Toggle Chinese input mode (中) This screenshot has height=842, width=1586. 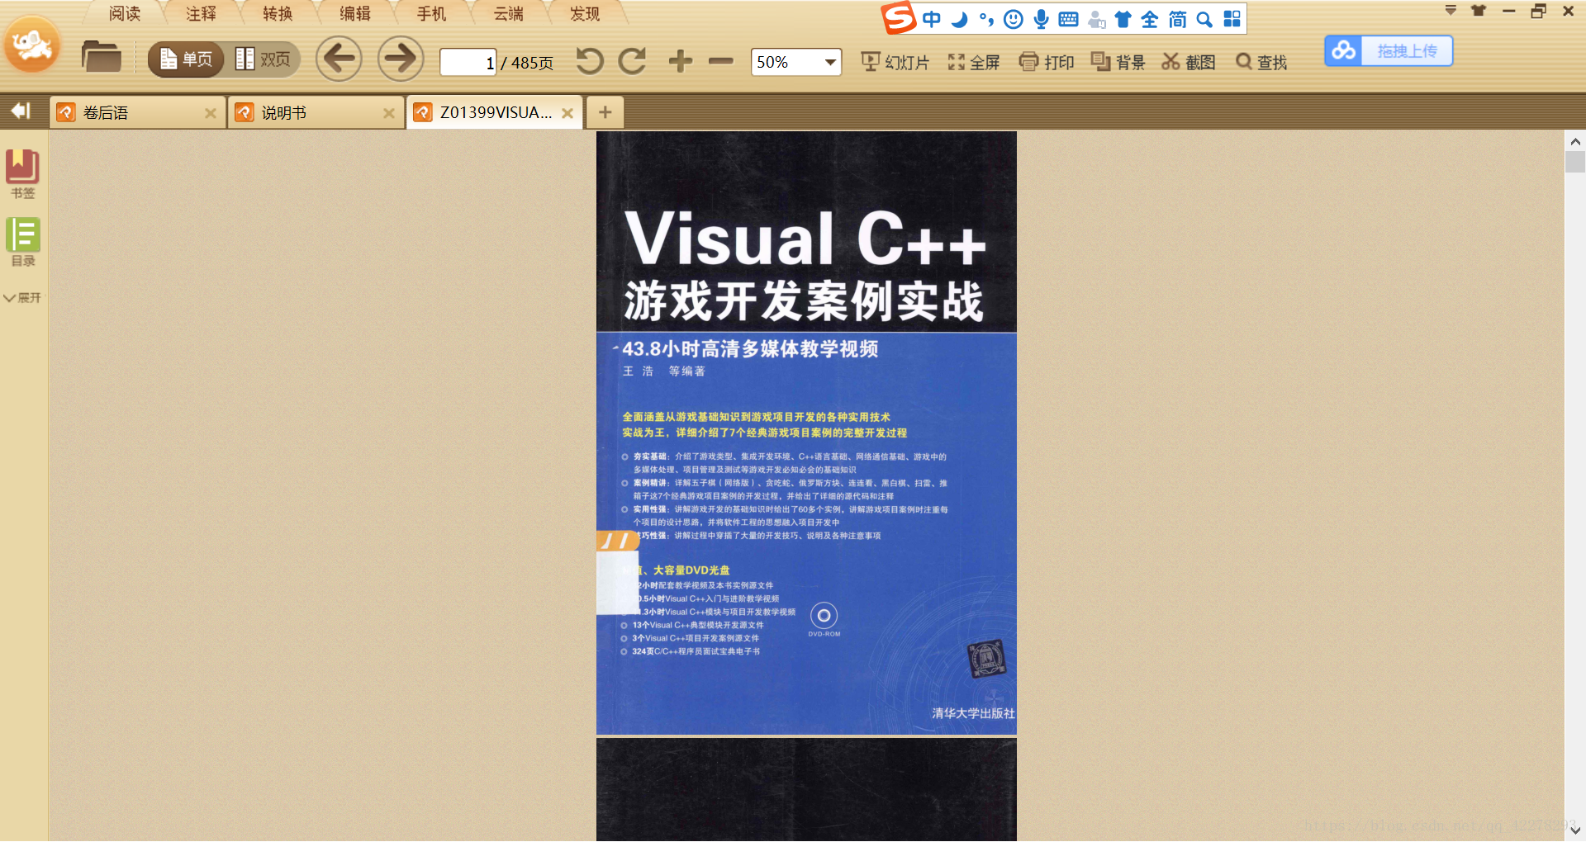(932, 19)
